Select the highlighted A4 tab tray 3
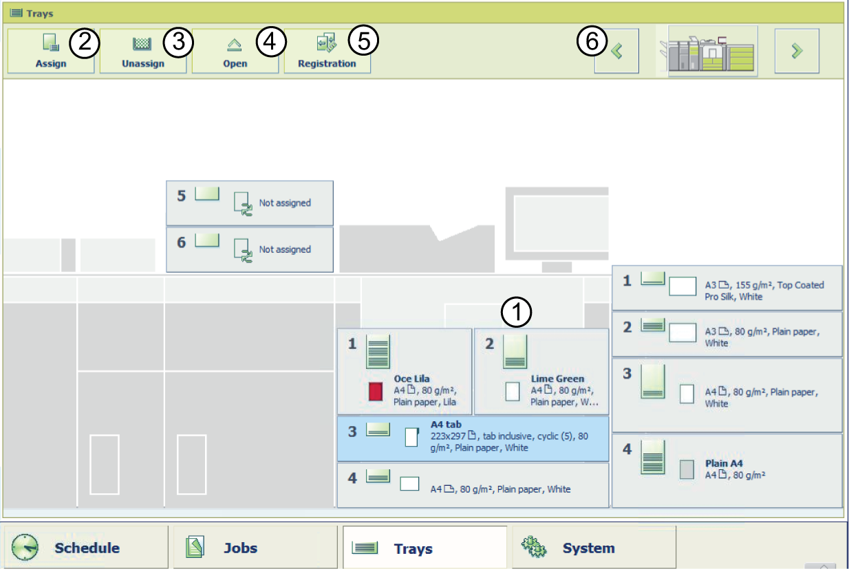The image size is (849, 571). [473, 438]
